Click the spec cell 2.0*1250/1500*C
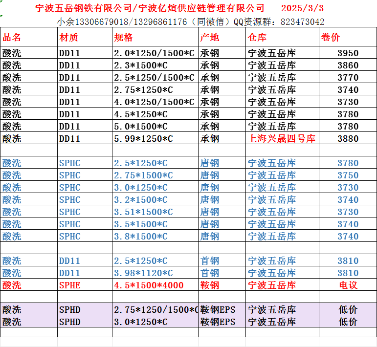The image size is (377, 347). (155, 53)
